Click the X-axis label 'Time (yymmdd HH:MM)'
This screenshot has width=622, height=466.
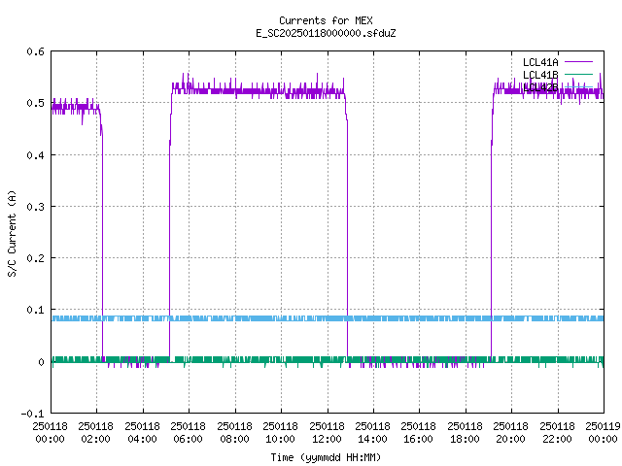(326, 457)
